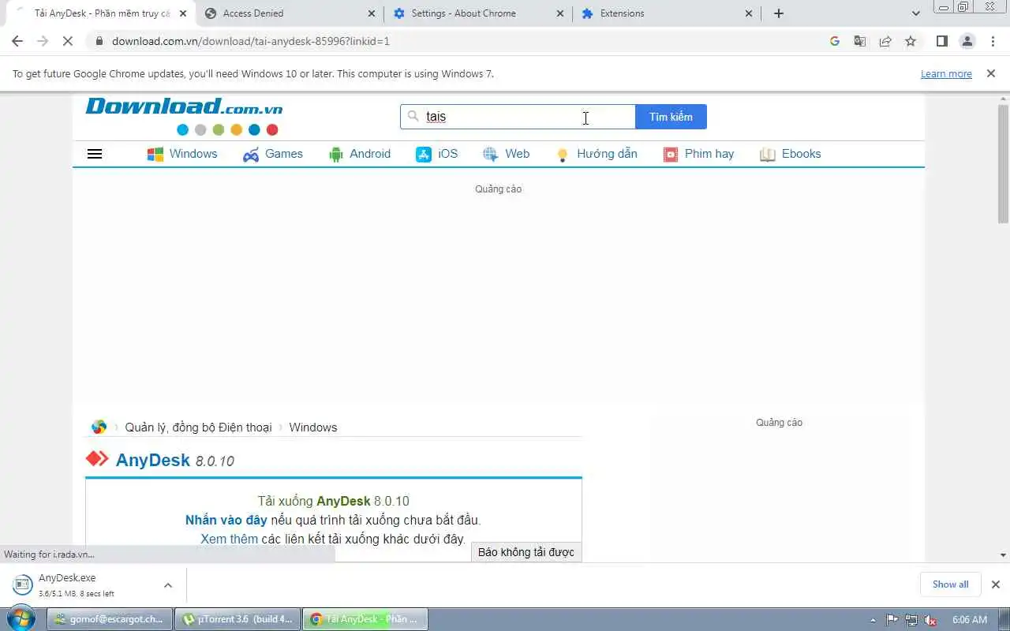Show hidden system tray icons
The width and height of the screenshot is (1010, 631).
coord(873,620)
